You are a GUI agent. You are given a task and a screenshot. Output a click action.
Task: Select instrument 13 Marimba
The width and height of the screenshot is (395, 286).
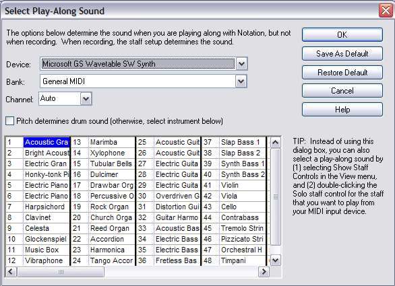click(x=112, y=142)
